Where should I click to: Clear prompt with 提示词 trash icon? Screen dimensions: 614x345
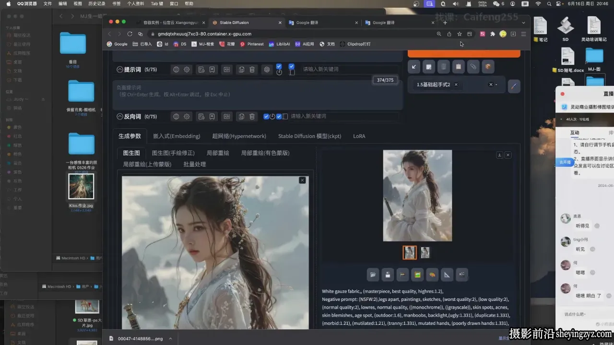click(x=252, y=69)
